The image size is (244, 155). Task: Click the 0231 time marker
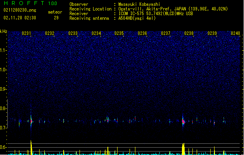coord(26,33)
